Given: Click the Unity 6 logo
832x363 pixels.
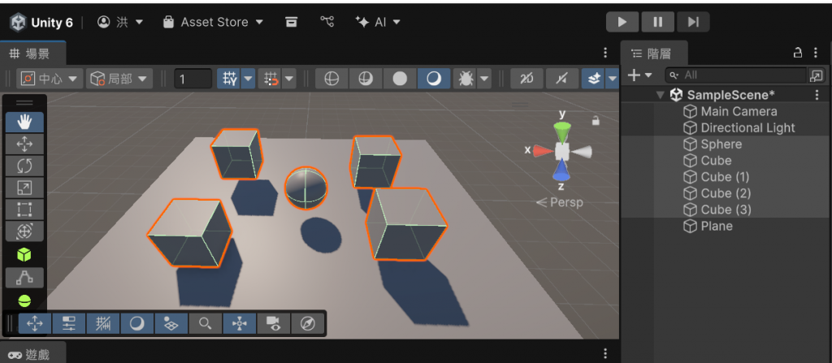Looking at the screenshot, I should click(x=19, y=22).
